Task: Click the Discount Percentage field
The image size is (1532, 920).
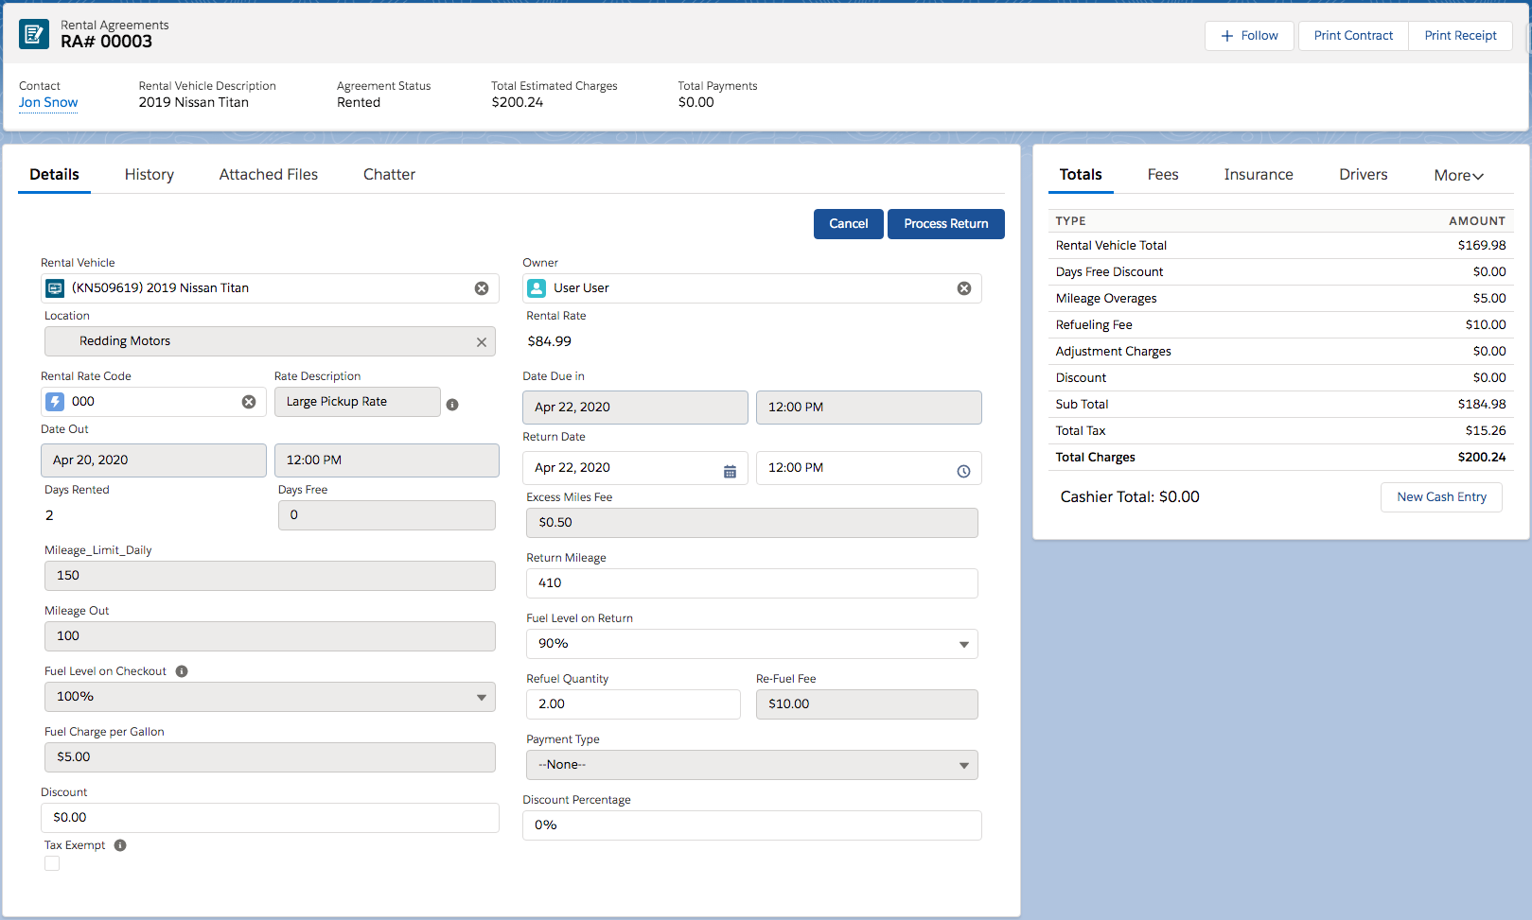Action: 752,825
